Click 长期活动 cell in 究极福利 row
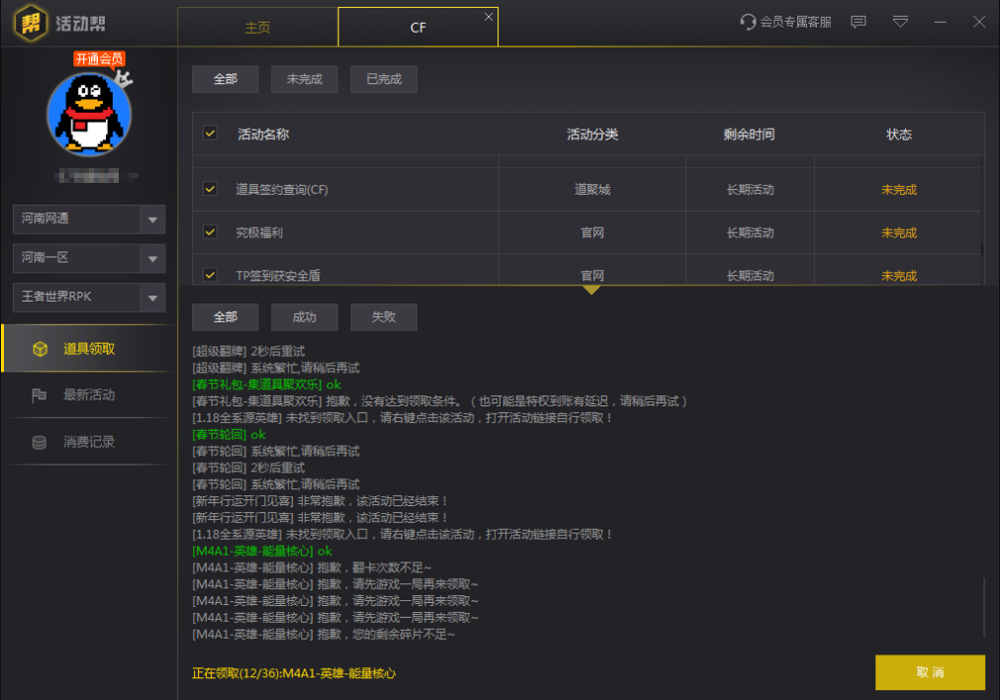 point(751,232)
